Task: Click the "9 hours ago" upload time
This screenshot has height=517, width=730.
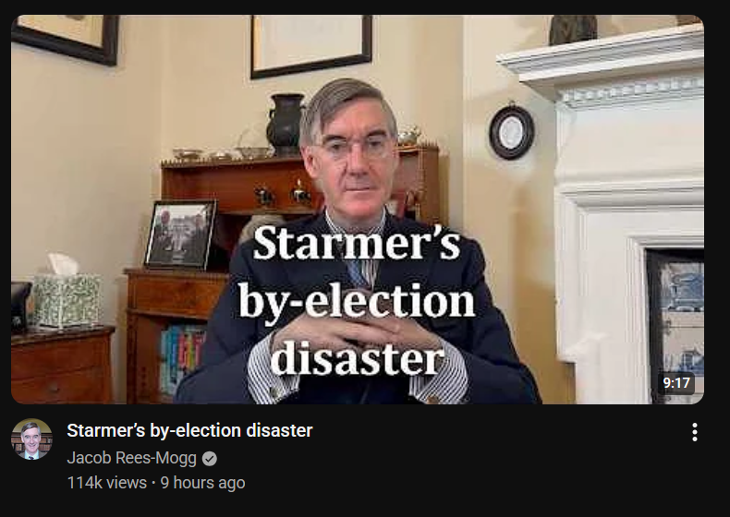Action: [202, 483]
